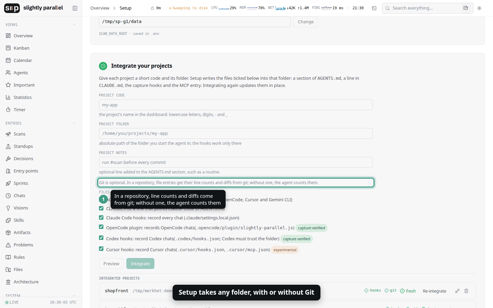This screenshot has height=308, width=493.
Task: Uncheck Claude Code hooks checkbox
Action: coord(101,217)
